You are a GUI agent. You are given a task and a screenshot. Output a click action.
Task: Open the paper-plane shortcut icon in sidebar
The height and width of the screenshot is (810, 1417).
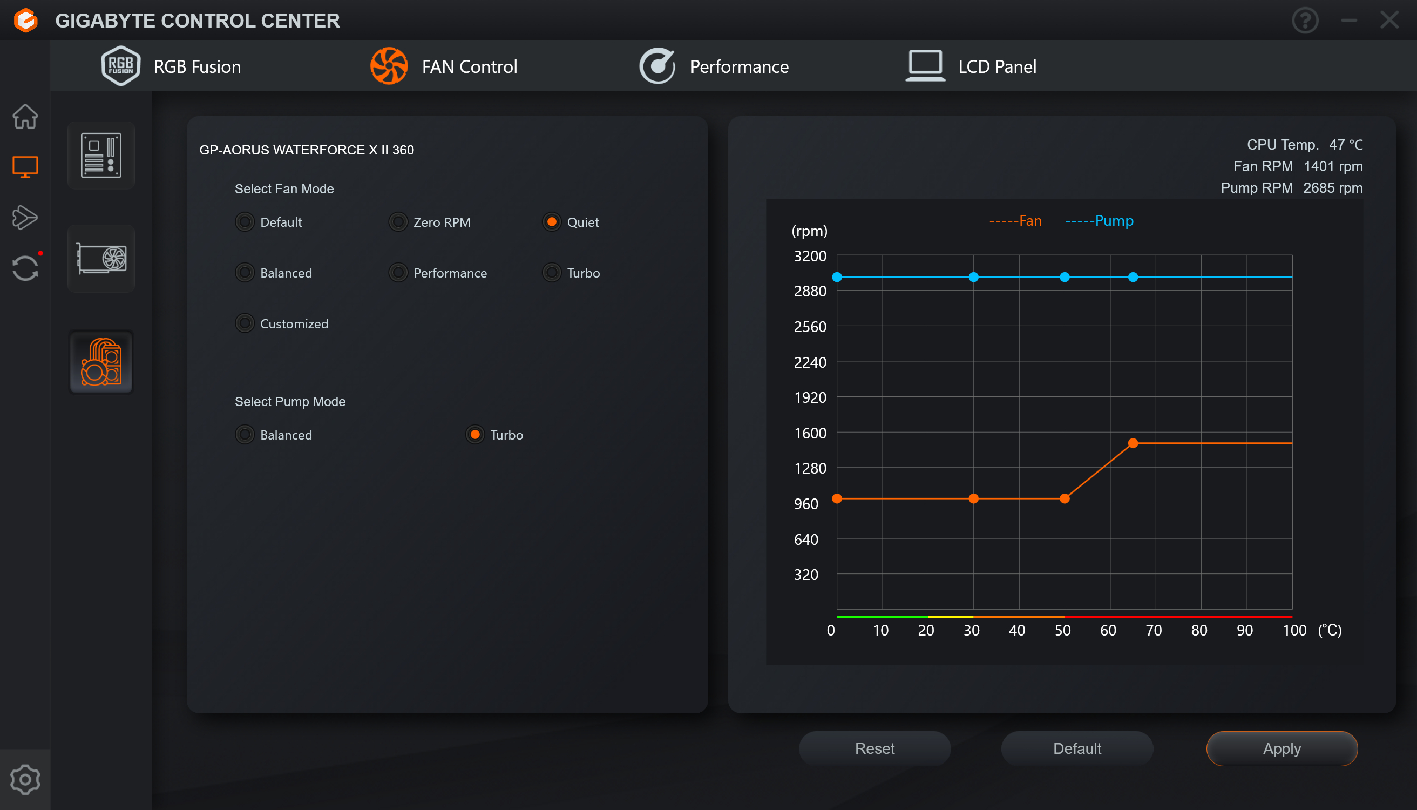click(25, 217)
